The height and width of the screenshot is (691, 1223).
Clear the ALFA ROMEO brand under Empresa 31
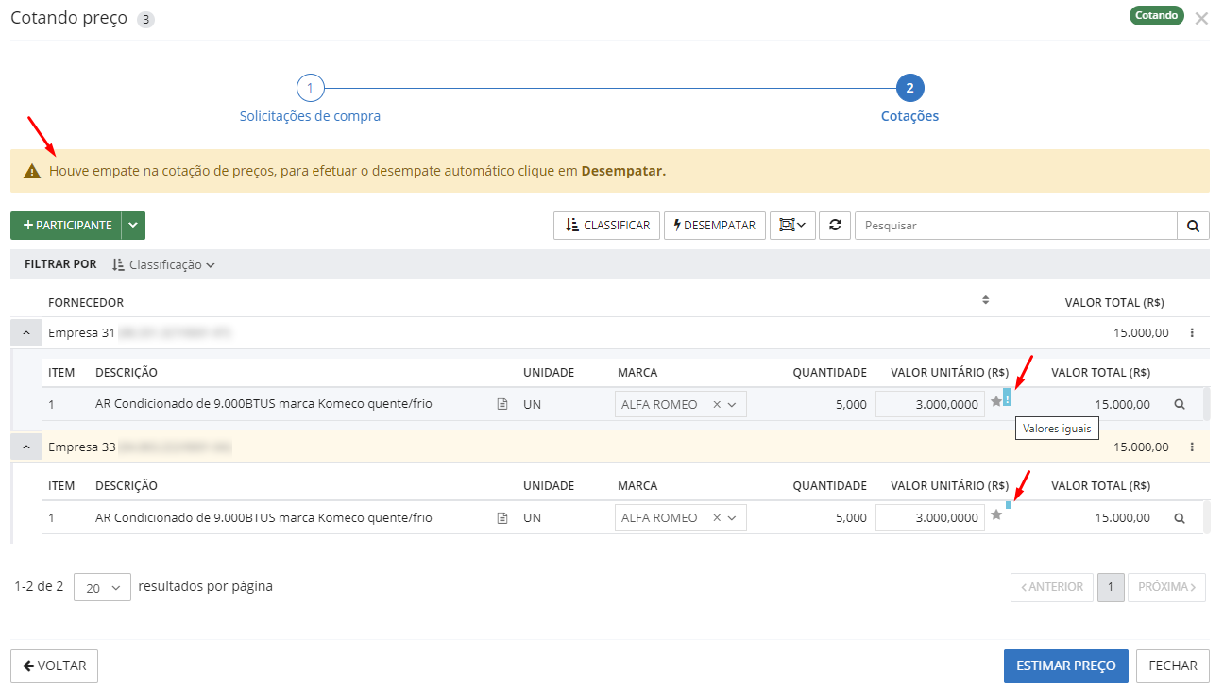tap(716, 404)
